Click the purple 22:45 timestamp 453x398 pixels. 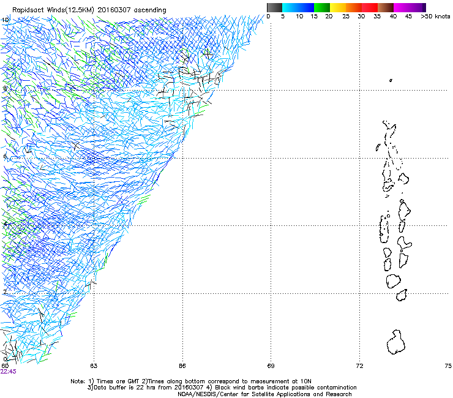[x=9, y=372]
